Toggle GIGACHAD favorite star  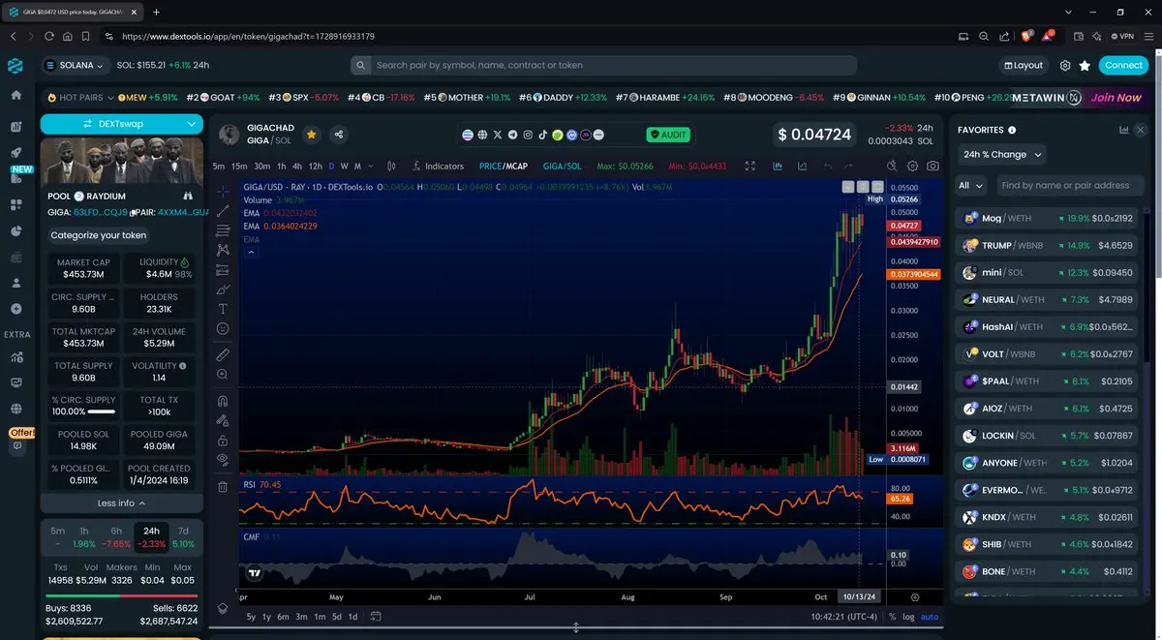(x=311, y=135)
